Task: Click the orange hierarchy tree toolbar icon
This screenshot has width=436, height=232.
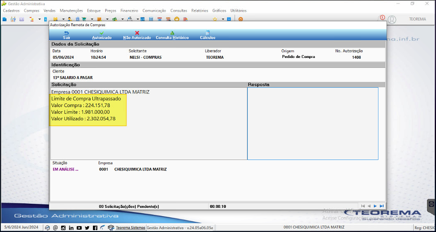Action: [x=32, y=19]
